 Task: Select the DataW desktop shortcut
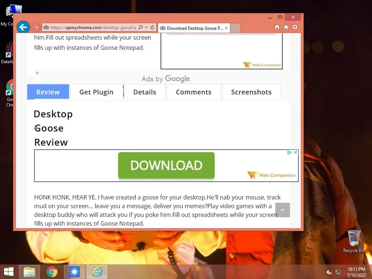click(x=7, y=52)
